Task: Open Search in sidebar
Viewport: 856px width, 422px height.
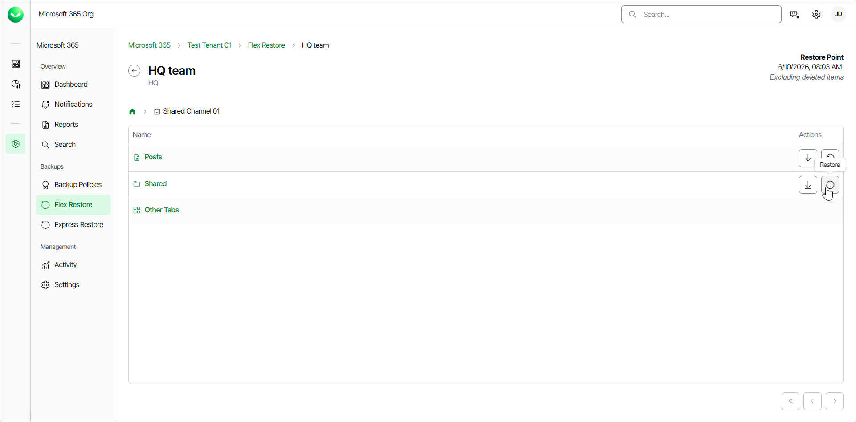Action: click(x=73, y=145)
